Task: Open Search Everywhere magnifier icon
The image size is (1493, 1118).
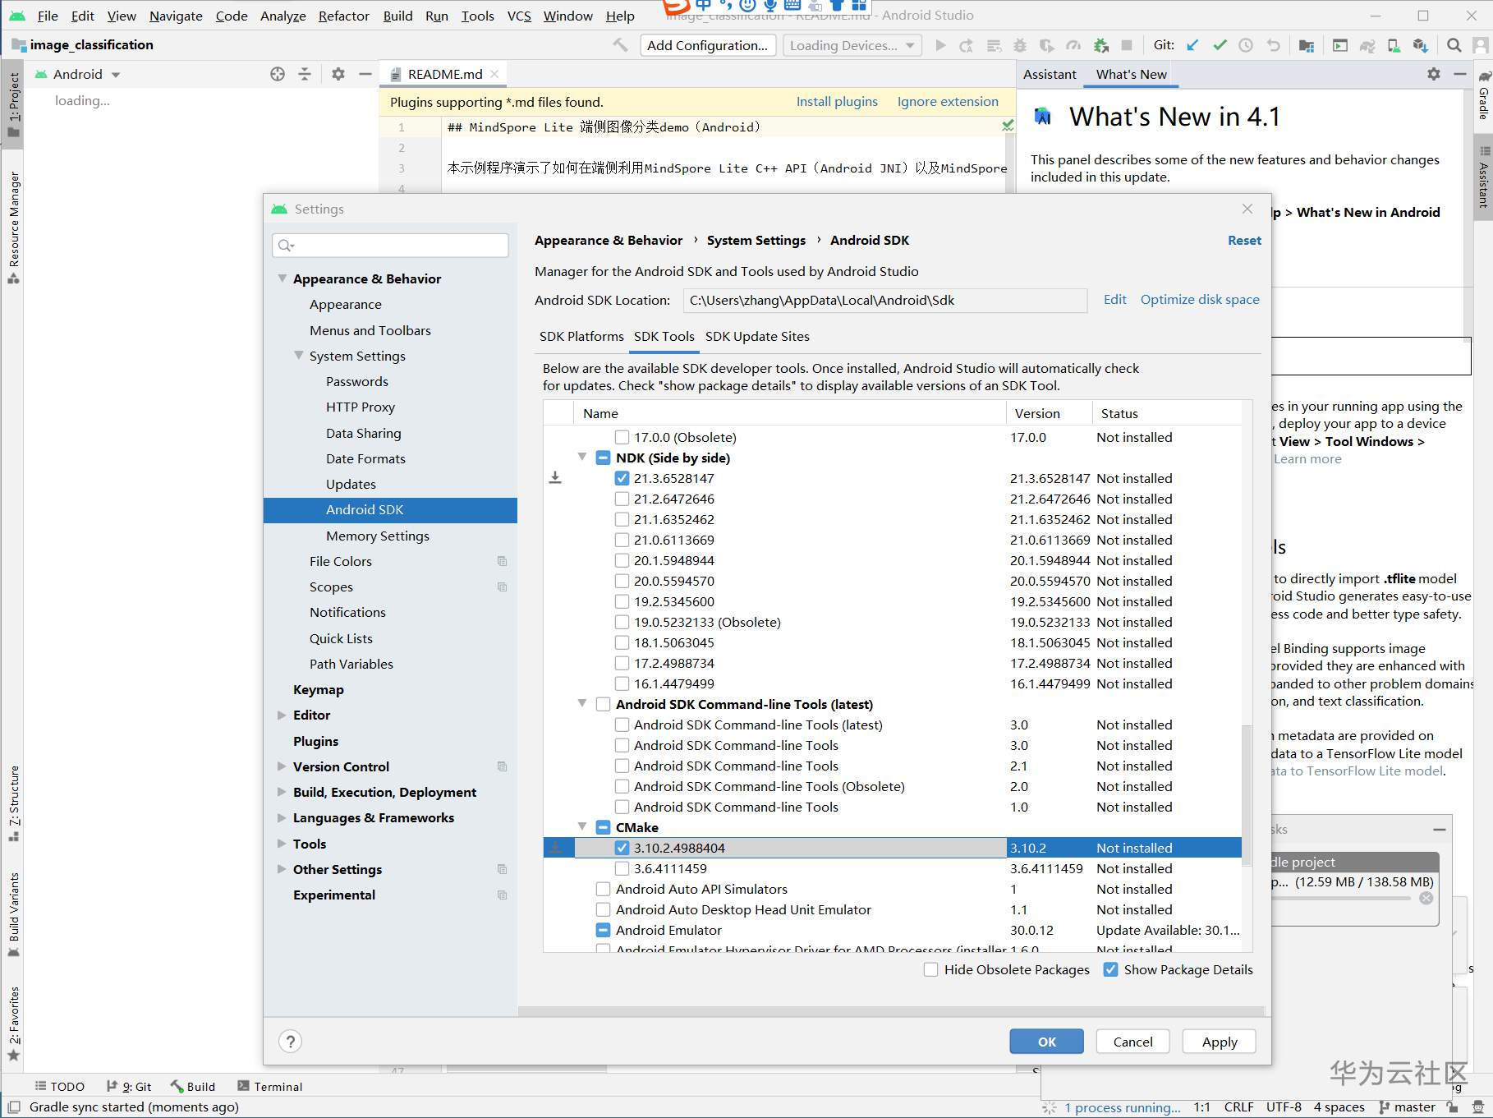Action: click(1454, 45)
